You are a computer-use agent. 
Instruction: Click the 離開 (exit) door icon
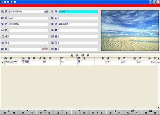150,111
